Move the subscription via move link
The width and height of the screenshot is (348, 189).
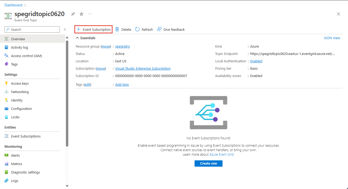tap(101, 68)
